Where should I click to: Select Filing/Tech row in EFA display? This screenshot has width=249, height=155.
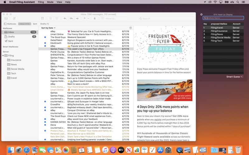[x=223, y=41]
